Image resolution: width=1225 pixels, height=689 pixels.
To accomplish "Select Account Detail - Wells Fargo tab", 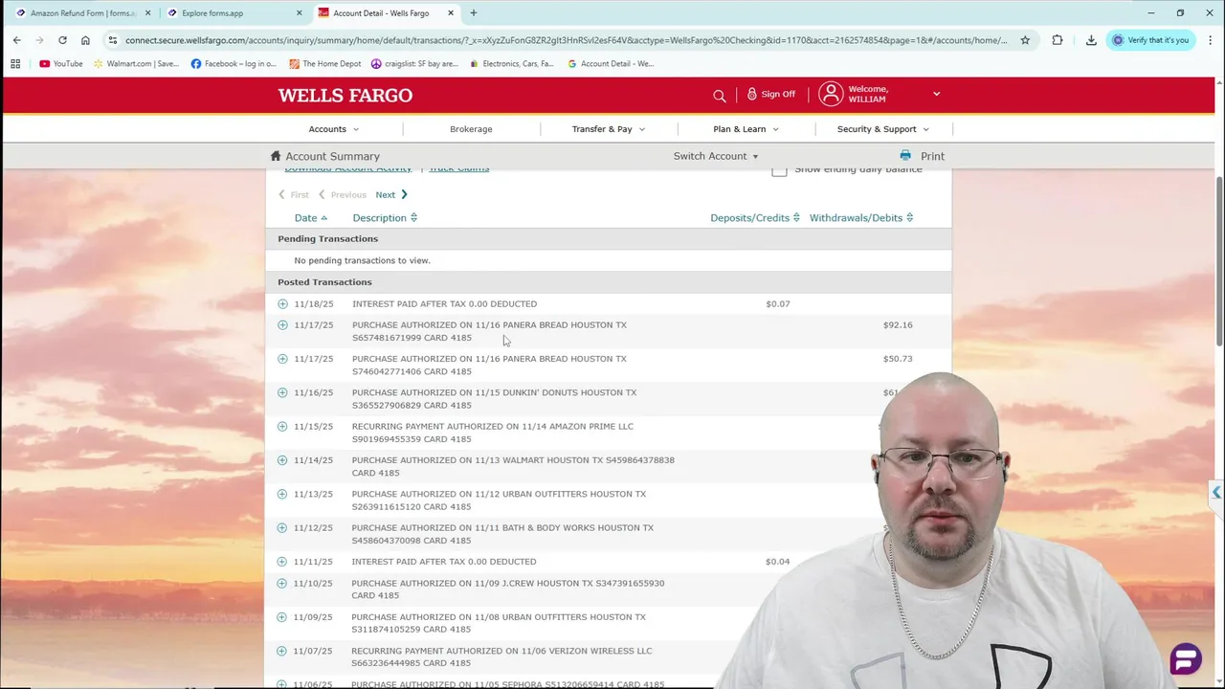I will 386,13.
